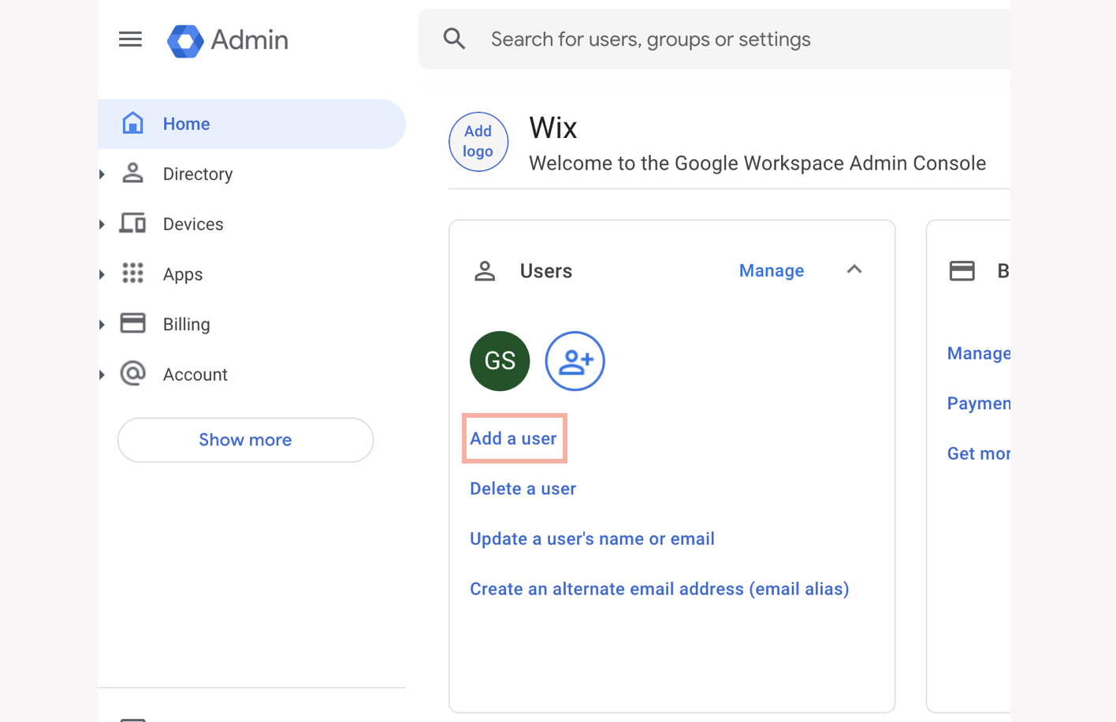The height and width of the screenshot is (722, 1116).
Task: Expand the Devices tree arrow
Action: pos(102,225)
